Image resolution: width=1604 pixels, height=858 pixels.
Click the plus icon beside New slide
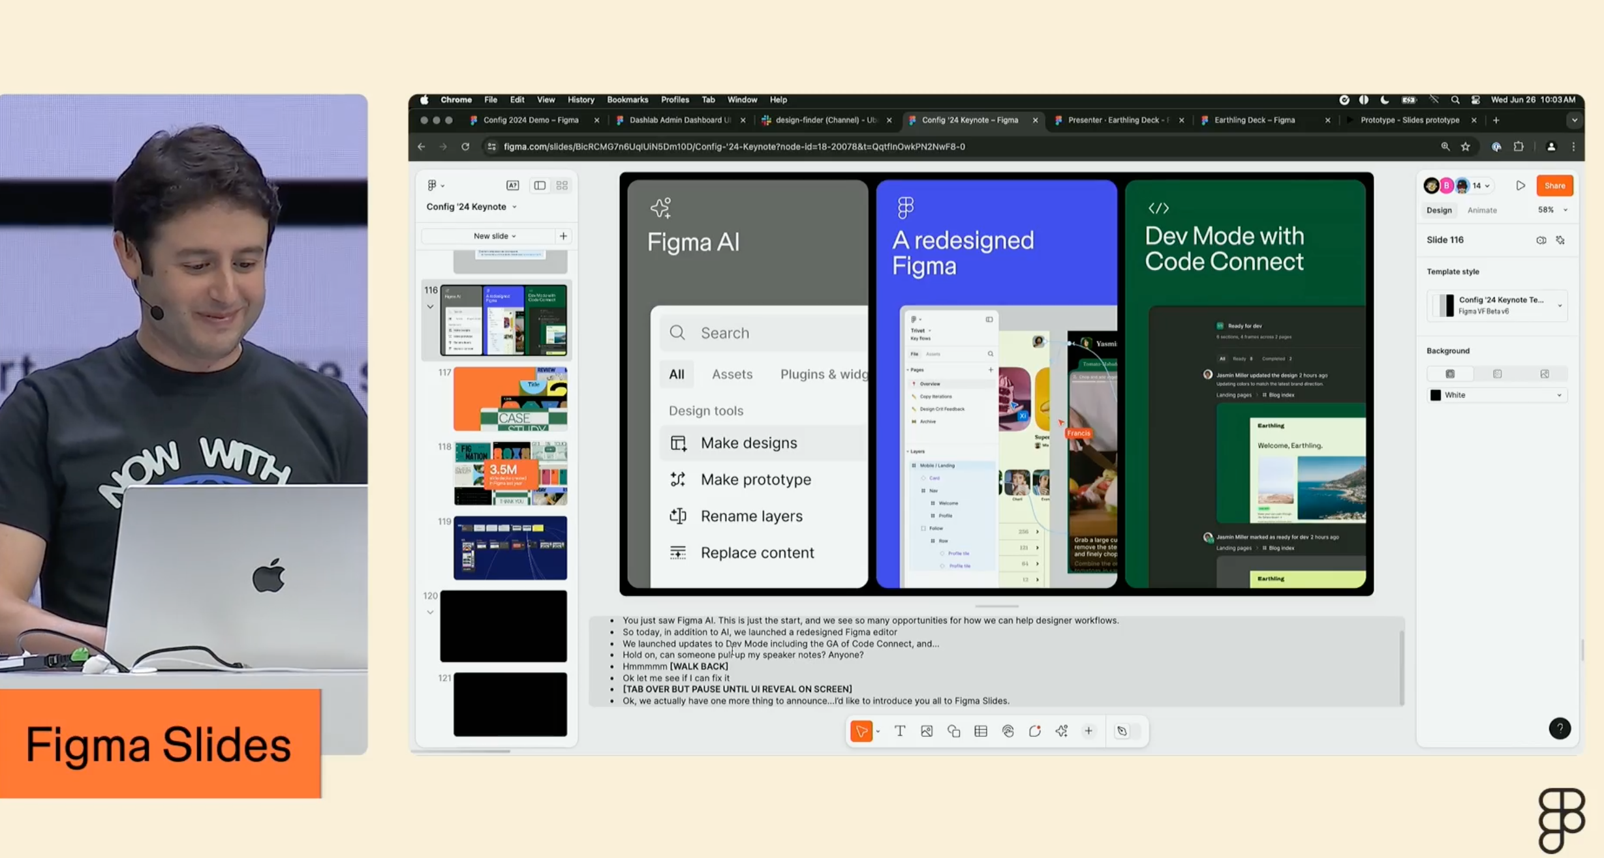point(563,236)
